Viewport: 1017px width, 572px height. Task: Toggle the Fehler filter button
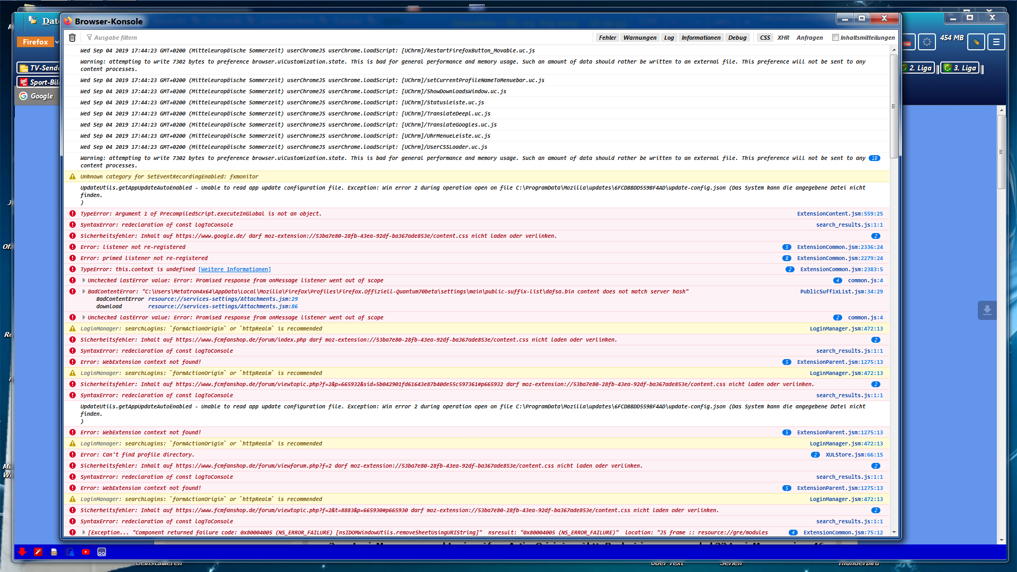pyautogui.click(x=607, y=38)
